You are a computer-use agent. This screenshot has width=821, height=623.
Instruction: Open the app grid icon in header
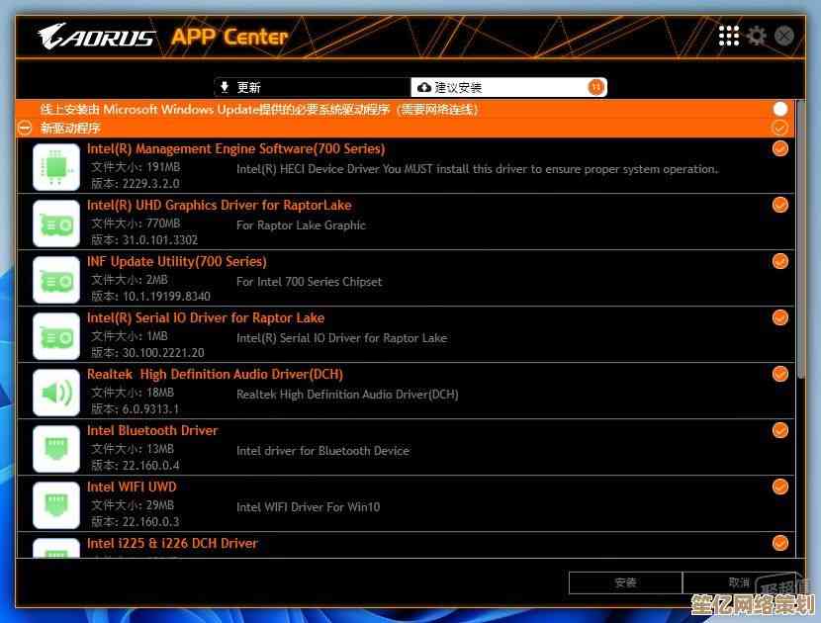[729, 37]
